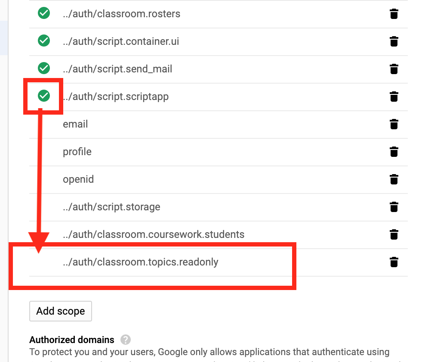Remove the classroom.coursework.students scope
Screen dimensions: 425x362
click(x=394, y=234)
